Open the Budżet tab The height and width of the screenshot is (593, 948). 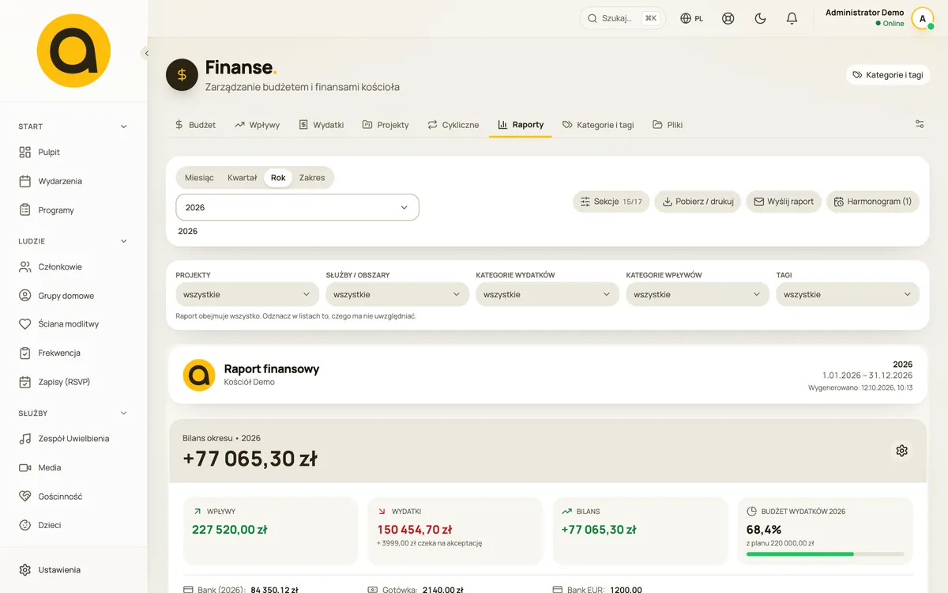[195, 125]
